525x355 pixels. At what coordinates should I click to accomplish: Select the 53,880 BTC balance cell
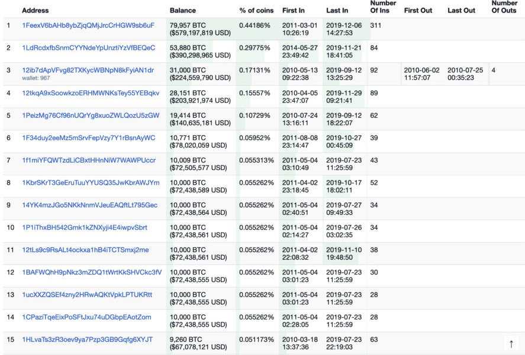[200, 51]
